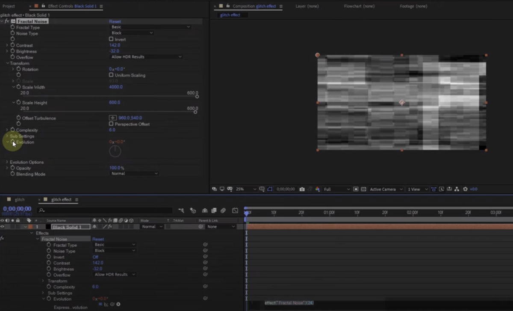The height and width of the screenshot is (311, 513).
Task: Open the graph editor icon in timeline
Action: point(235,210)
